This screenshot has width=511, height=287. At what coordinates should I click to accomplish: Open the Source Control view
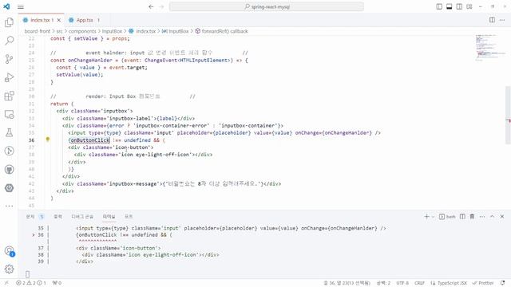click(x=9, y=59)
